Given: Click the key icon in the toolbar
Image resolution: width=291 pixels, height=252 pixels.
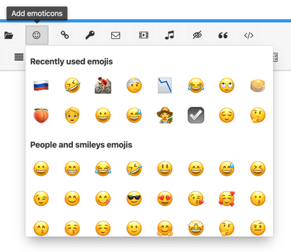Looking at the screenshot, I should tap(90, 35).
